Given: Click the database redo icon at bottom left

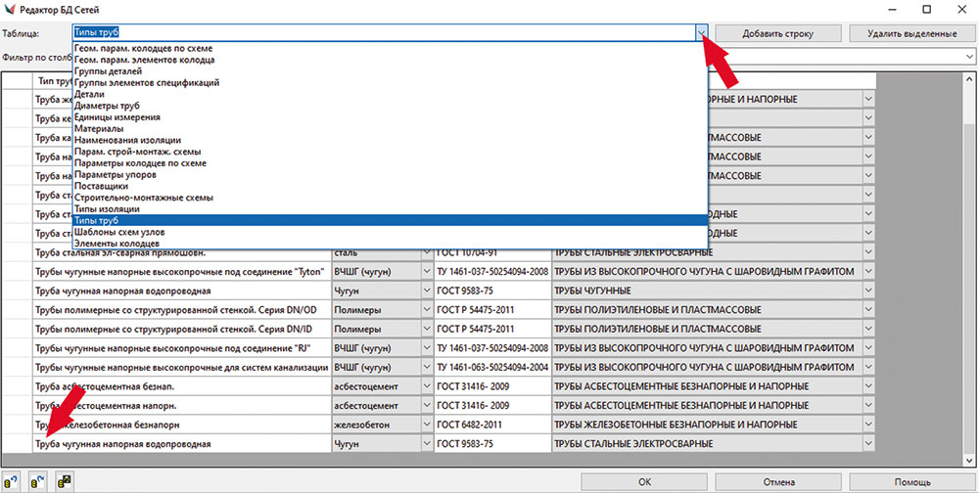Looking at the screenshot, I should (37, 481).
